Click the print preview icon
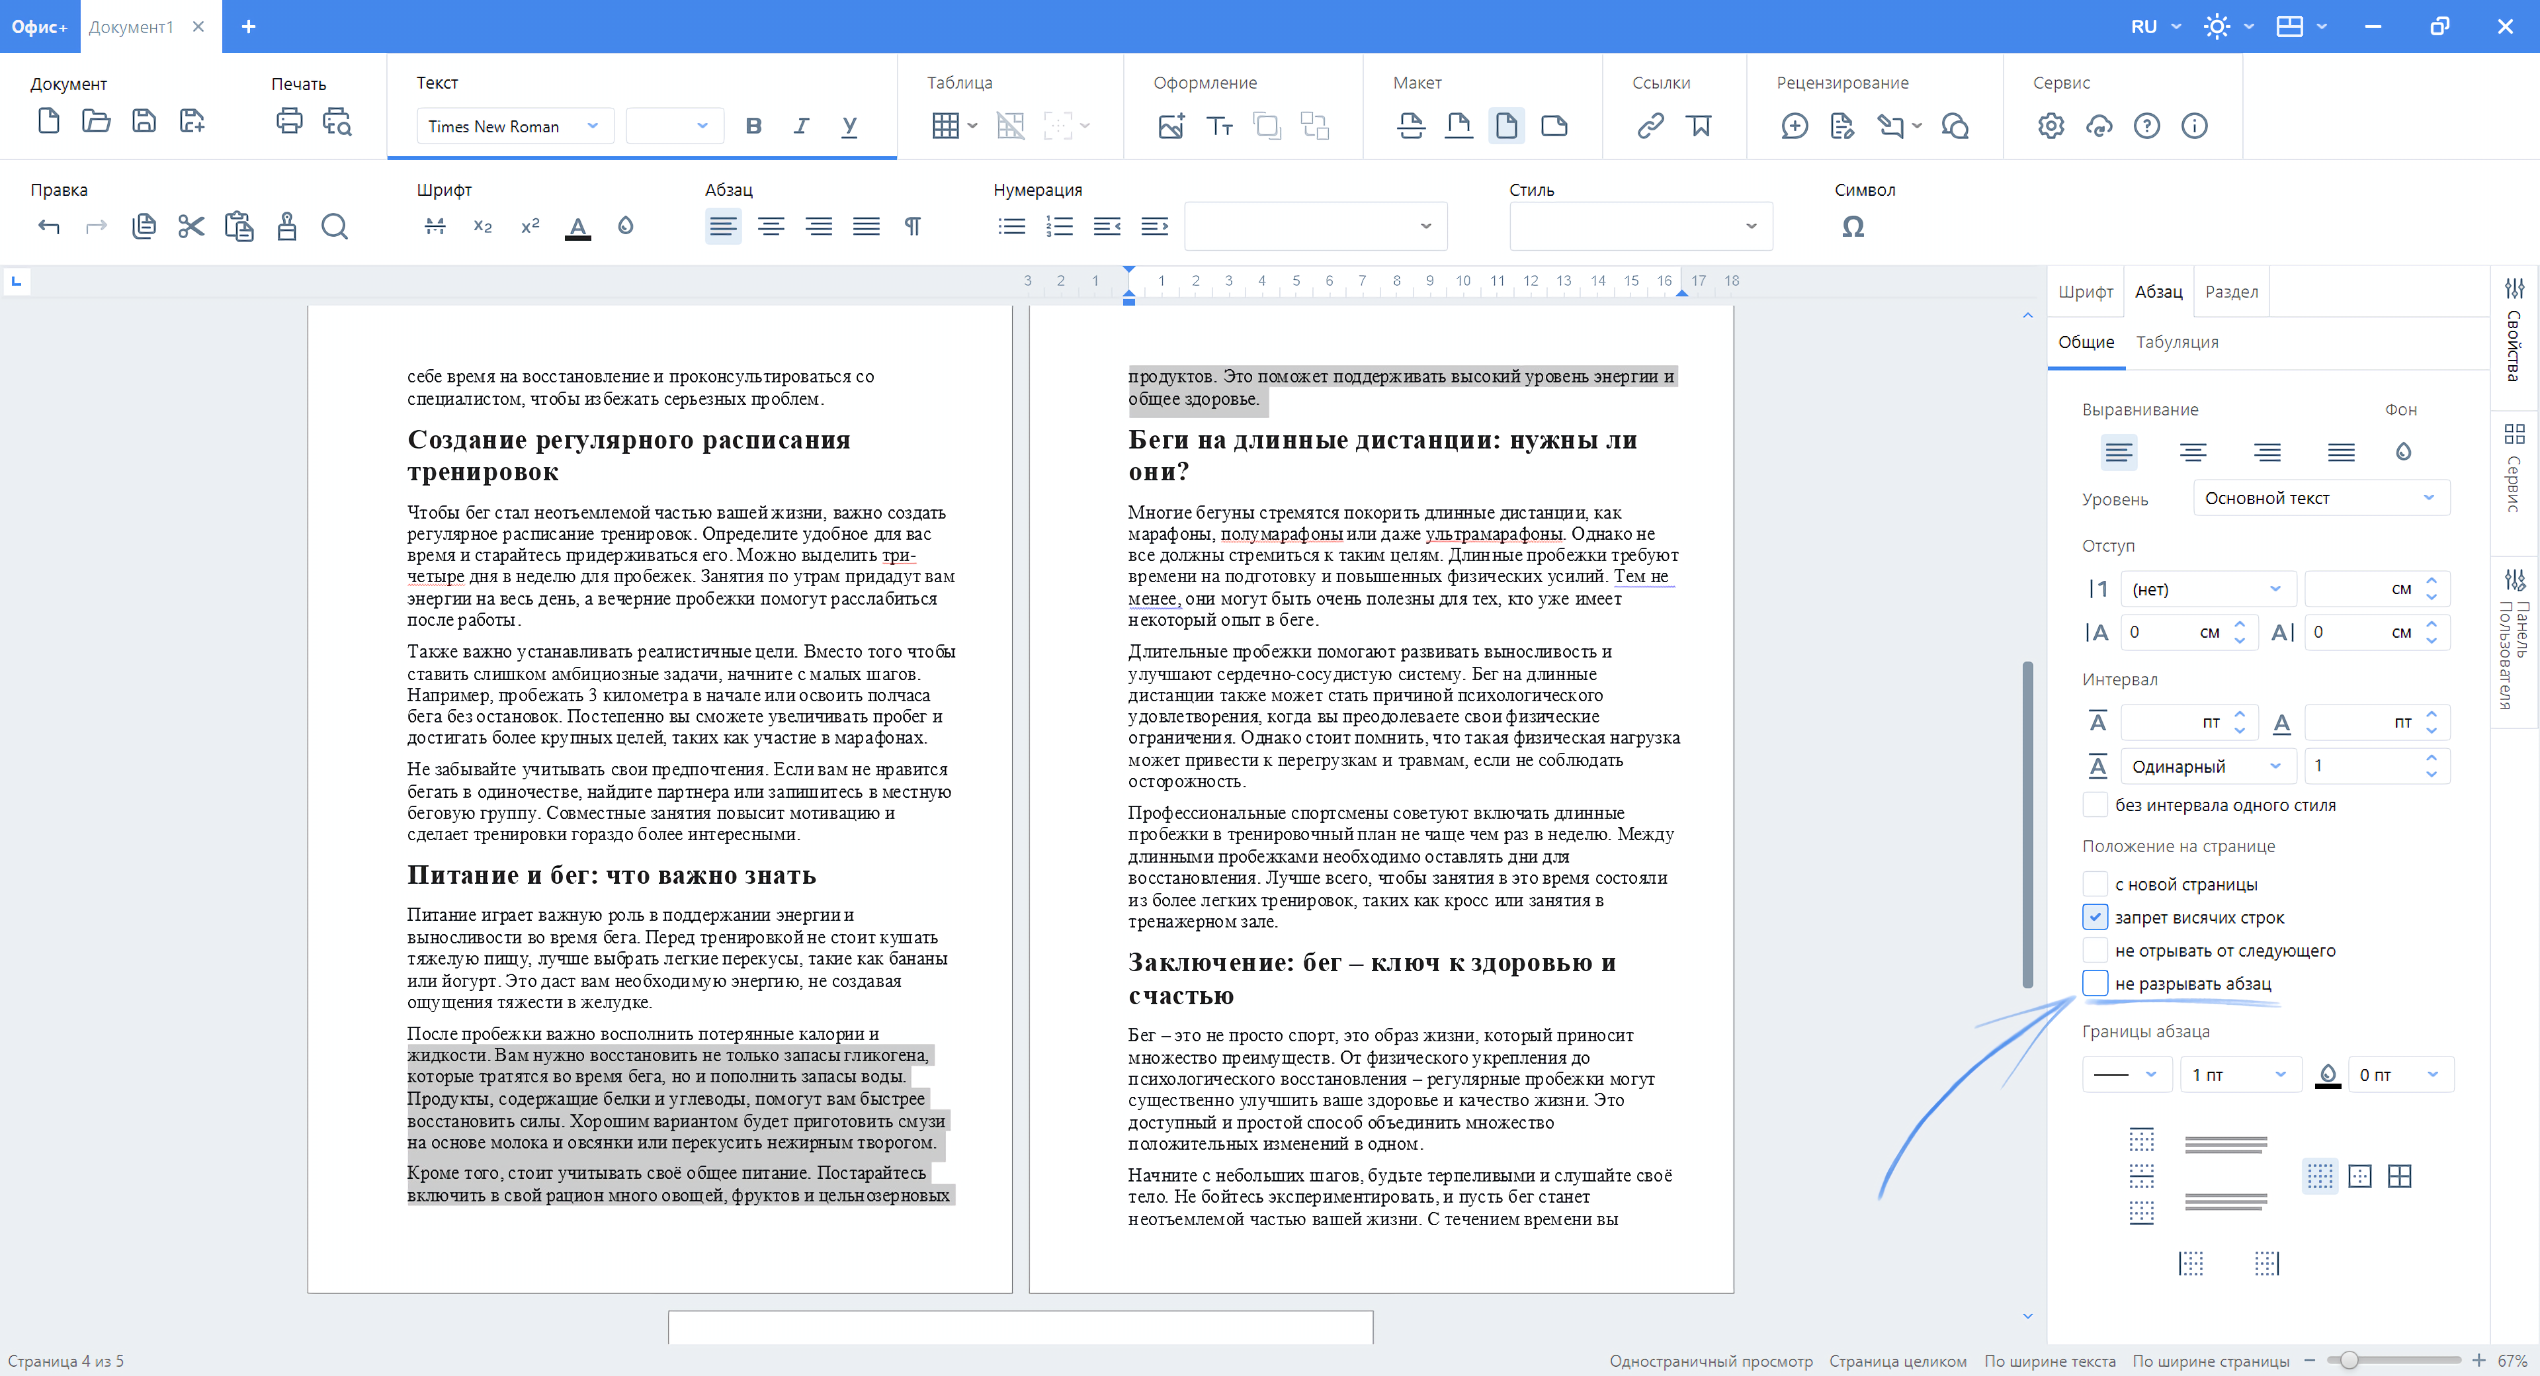Viewport: 2540px width, 1376px height. tap(337, 122)
